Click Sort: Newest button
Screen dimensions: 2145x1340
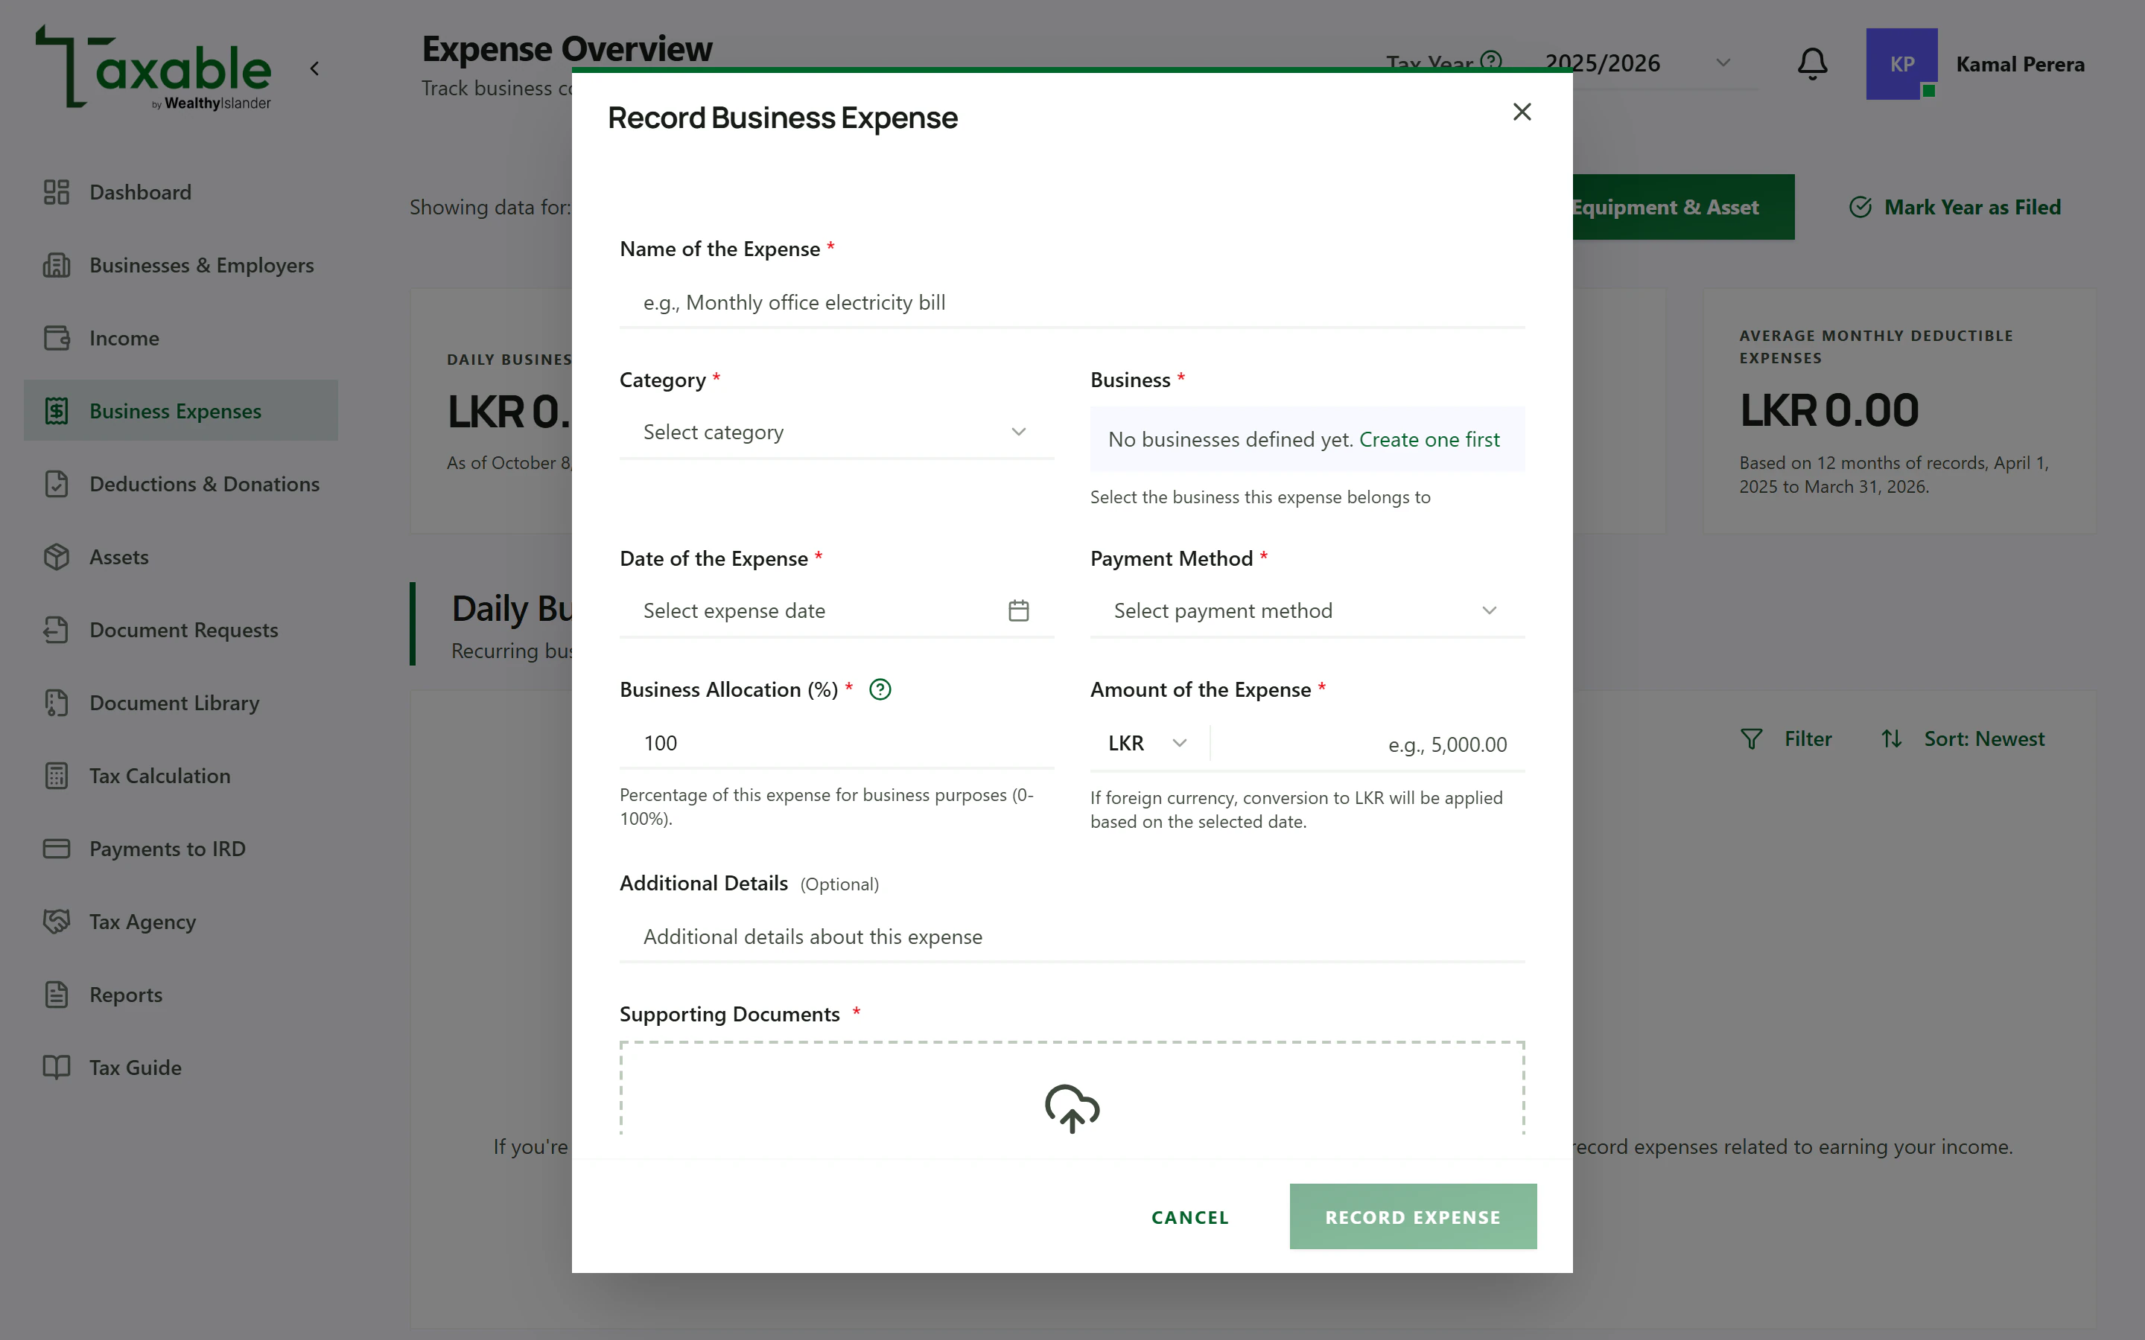coord(1963,738)
